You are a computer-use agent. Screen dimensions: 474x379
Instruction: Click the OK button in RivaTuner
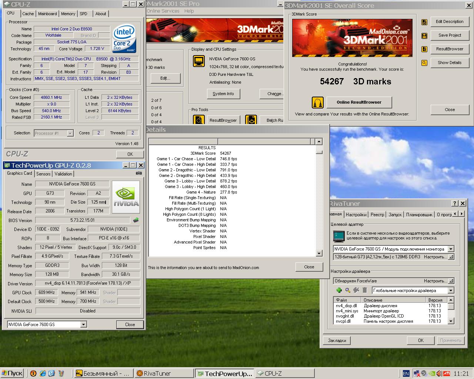click(421, 341)
